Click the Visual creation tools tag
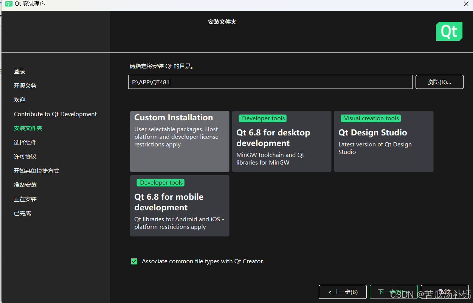Viewport: 473px width, 303px height. click(371, 118)
